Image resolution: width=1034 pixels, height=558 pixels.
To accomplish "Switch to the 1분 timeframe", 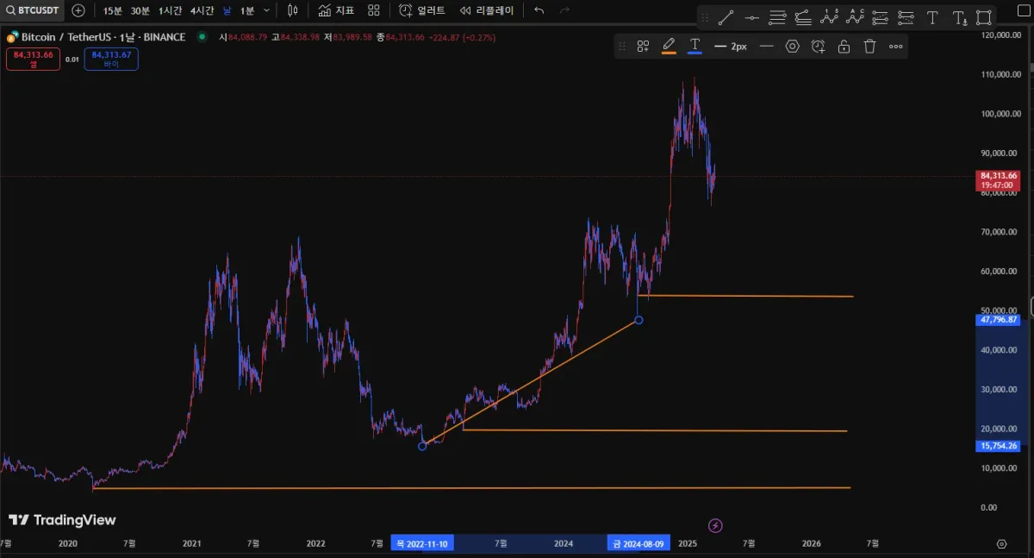I will [247, 10].
